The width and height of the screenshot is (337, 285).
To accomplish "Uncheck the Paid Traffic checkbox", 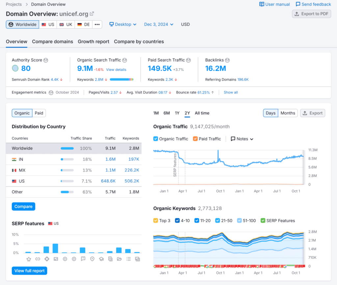I will [195, 139].
